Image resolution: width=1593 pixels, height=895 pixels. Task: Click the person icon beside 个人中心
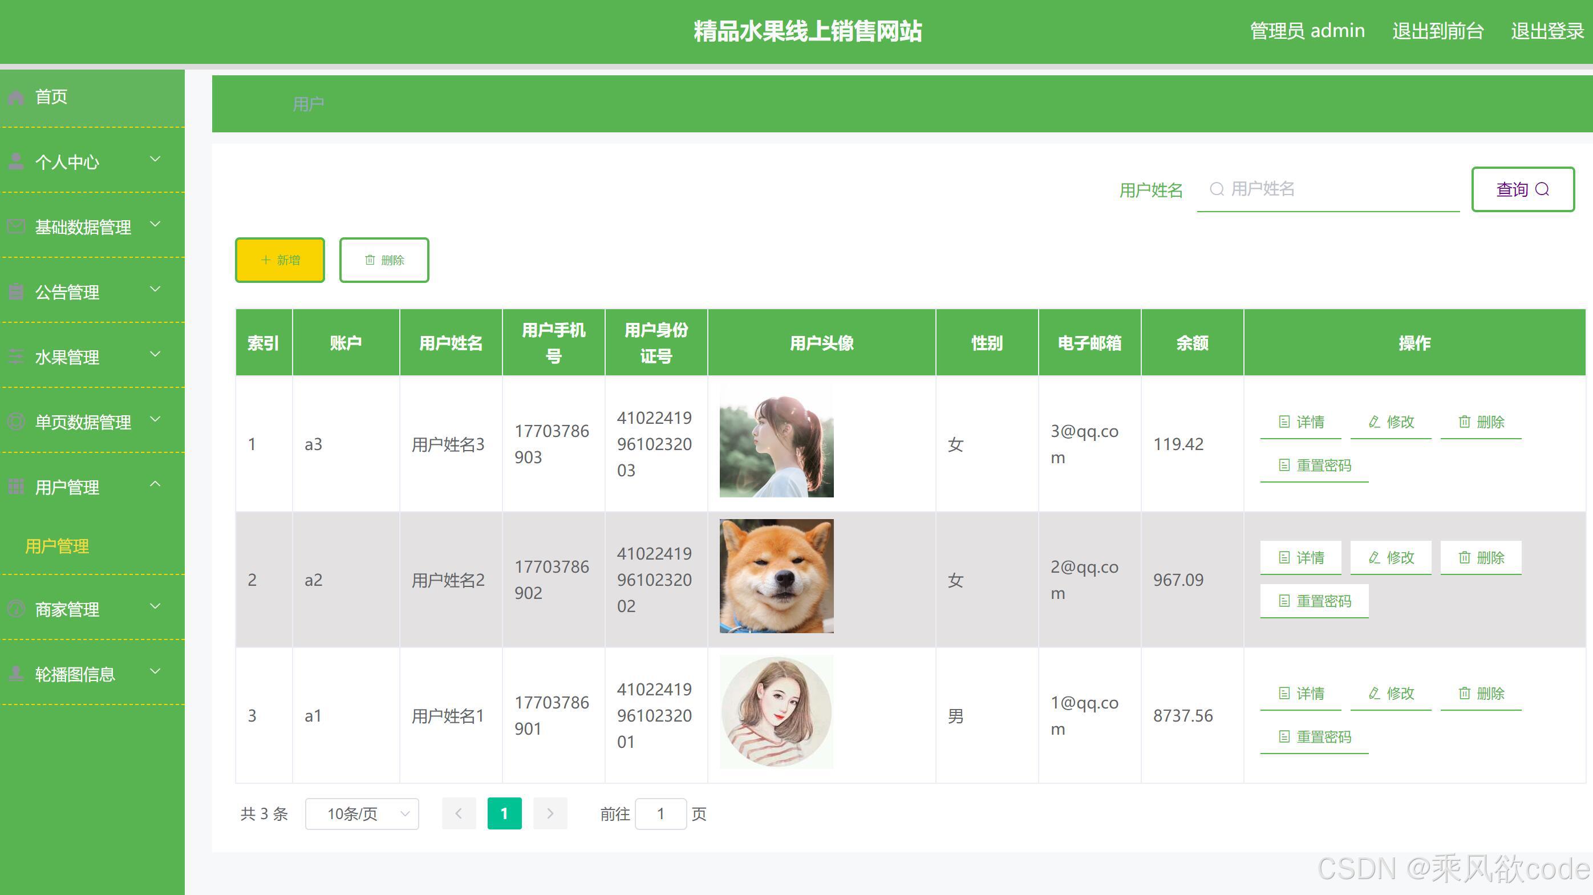(16, 162)
